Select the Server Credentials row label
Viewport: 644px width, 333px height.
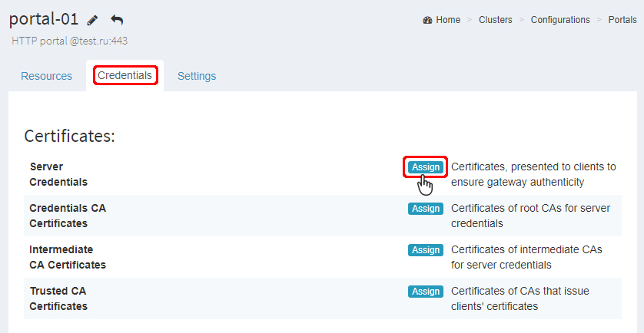point(58,174)
